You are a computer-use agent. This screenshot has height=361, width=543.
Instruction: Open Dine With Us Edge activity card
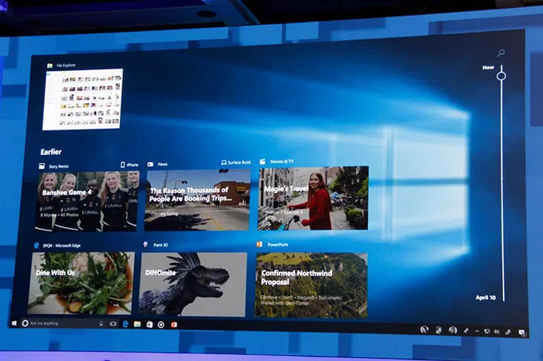click(x=81, y=283)
